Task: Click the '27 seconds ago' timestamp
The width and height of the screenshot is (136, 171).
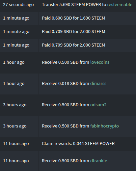Action: tap(19, 5)
